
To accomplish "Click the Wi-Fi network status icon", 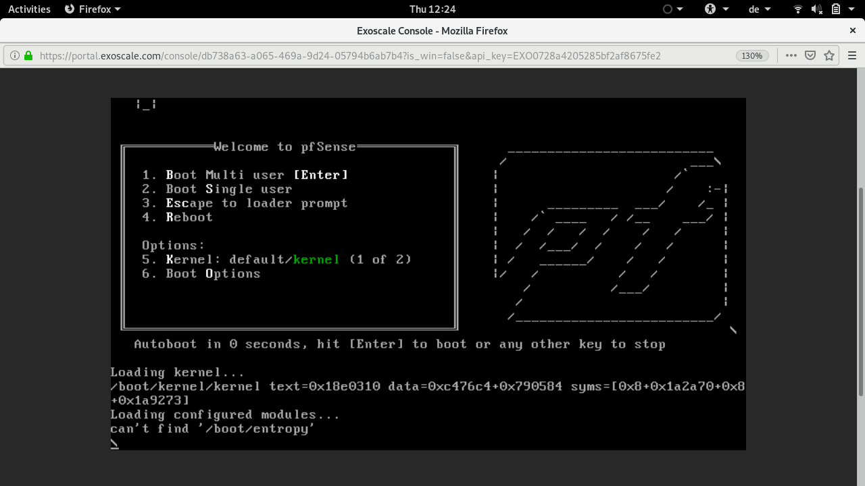I will pos(798,9).
